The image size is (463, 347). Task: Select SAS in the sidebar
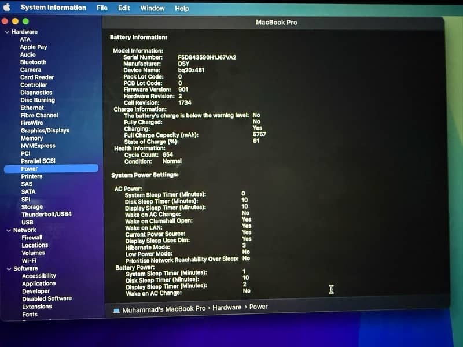click(x=27, y=184)
